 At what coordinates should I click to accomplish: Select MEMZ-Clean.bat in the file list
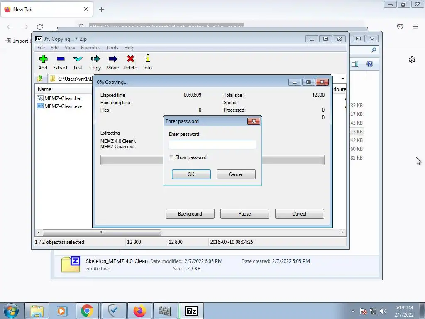(60, 98)
